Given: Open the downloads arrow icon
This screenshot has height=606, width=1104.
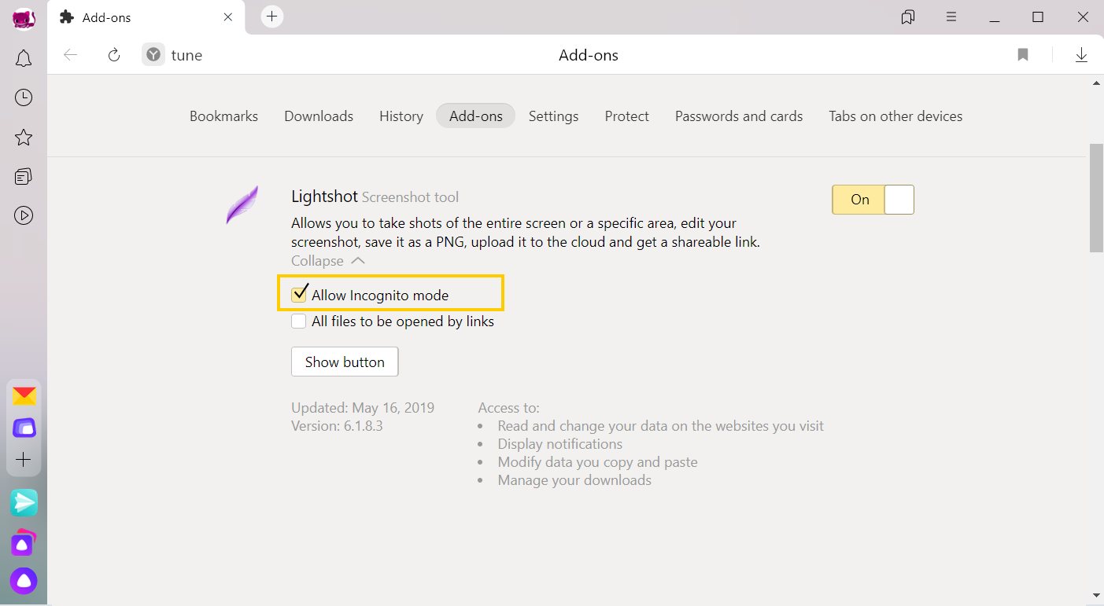Looking at the screenshot, I should point(1081,55).
